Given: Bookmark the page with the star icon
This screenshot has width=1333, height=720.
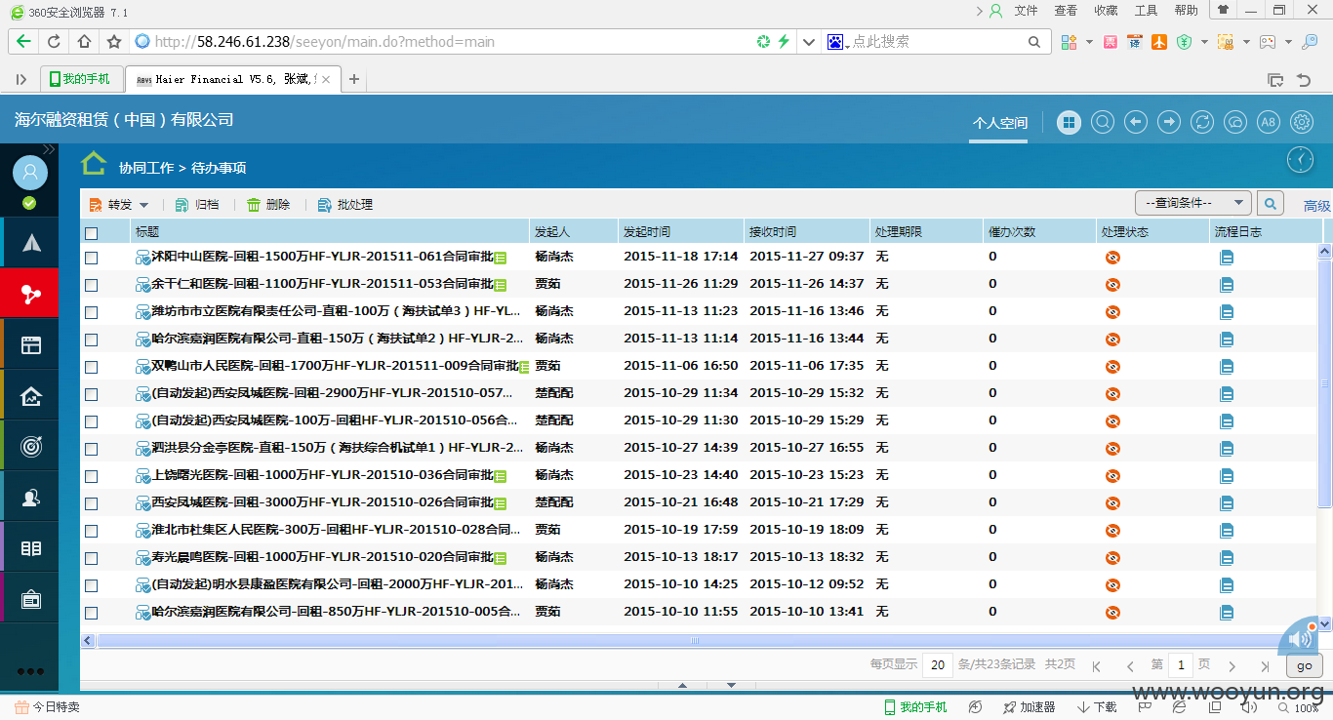Looking at the screenshot, I should [114, 42].
